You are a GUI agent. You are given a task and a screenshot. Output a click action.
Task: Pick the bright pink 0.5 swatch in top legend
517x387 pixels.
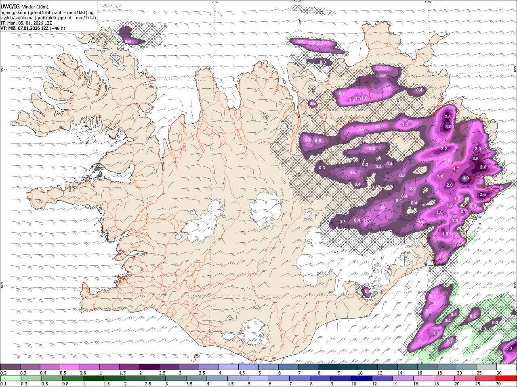click(69, 367)
